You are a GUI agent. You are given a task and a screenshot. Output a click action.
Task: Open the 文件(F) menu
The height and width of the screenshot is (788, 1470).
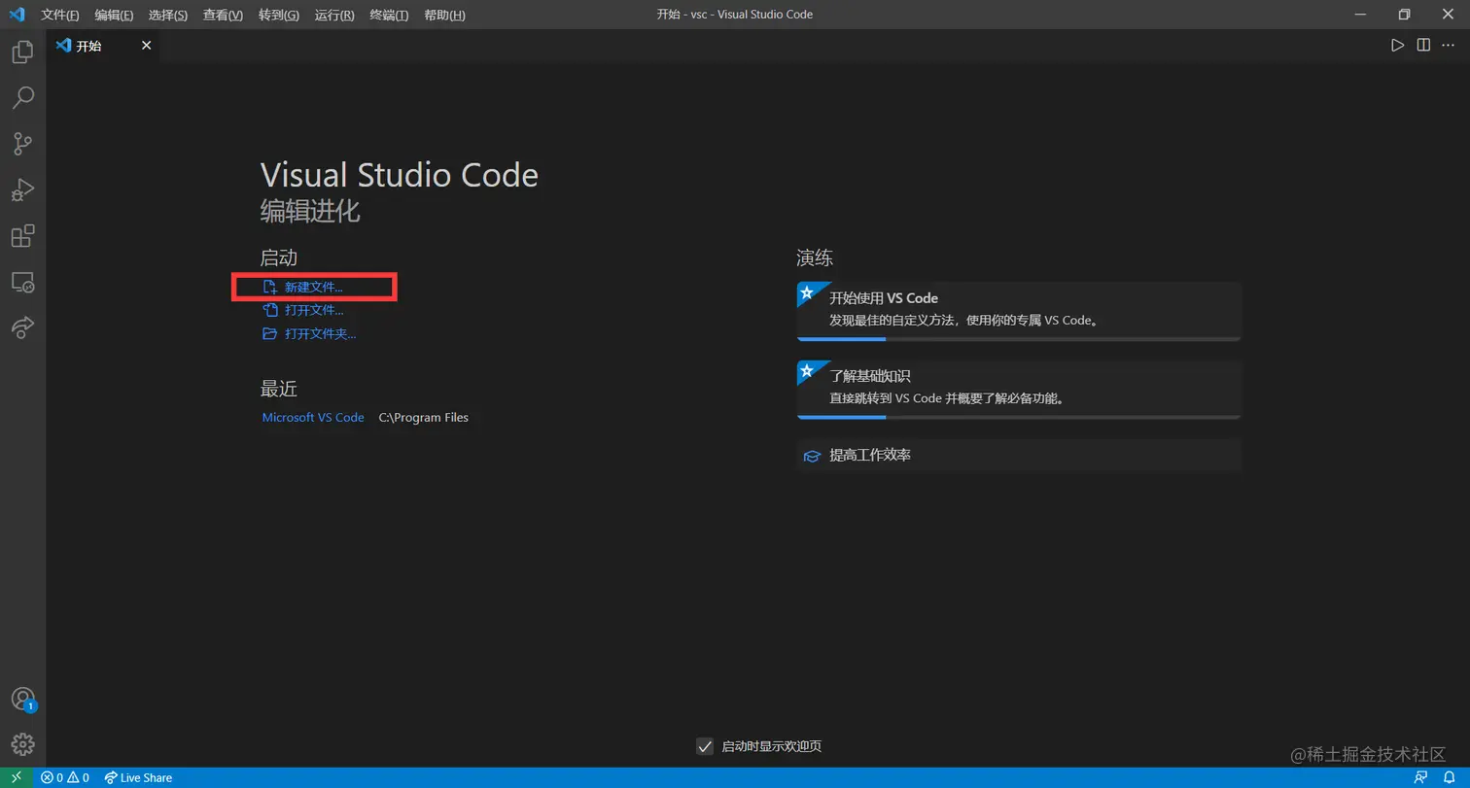pyautogui.click(x=60, y=15)
